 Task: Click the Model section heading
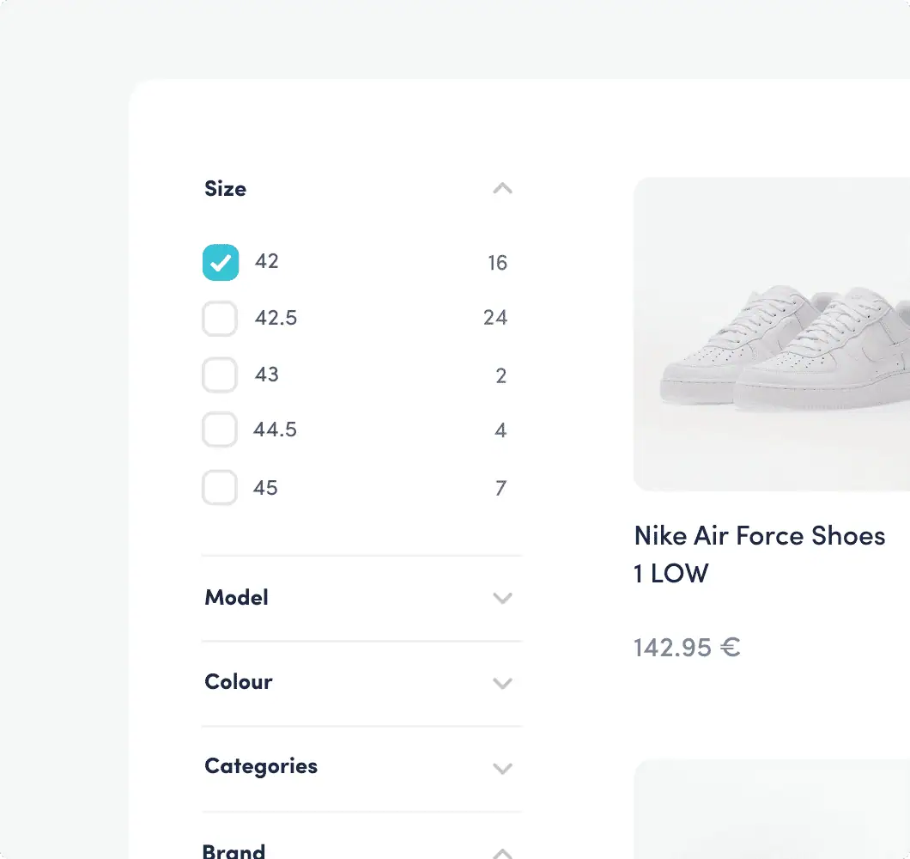click(237, 598)
